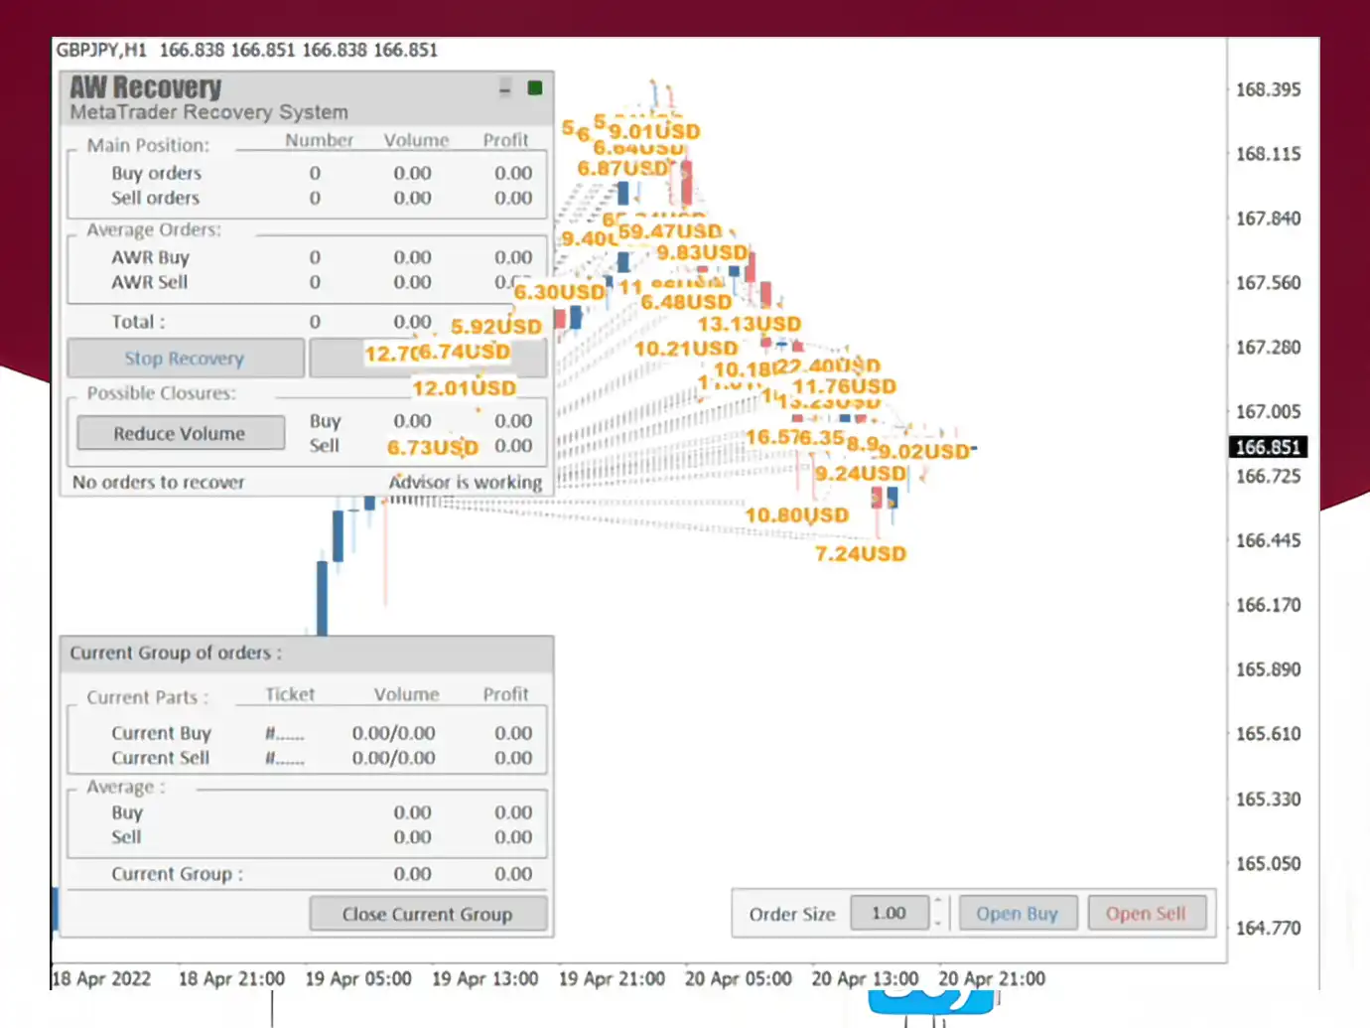The image size is (1370, 1028).
Task: Click the current price 166.851 on the scale
Action: (1269, 447)
